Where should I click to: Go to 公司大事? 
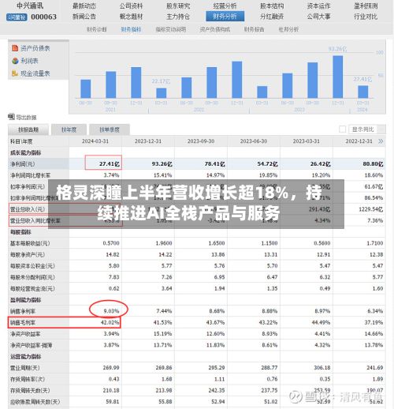click(x=318, y=17)
